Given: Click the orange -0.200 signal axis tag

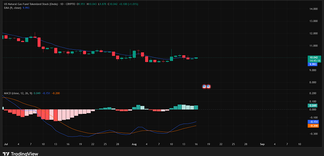Looking at the screenshot, I should [313, 126].
